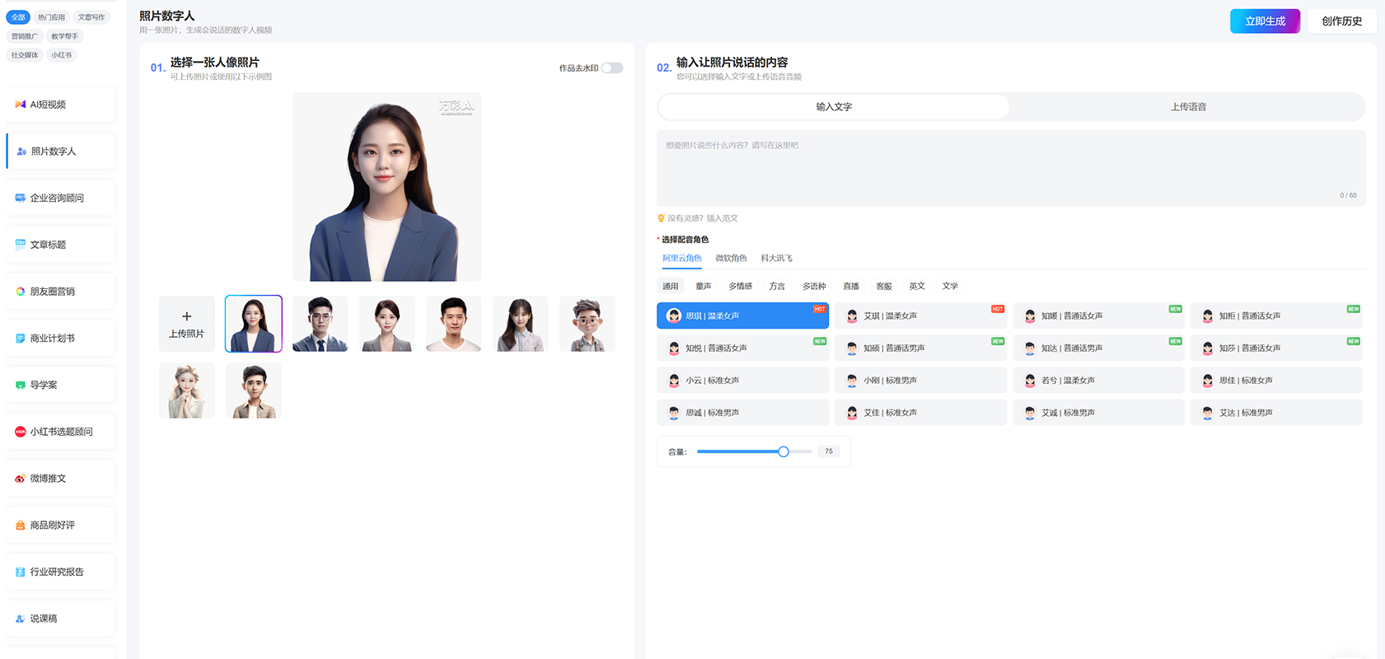Select the 文章写作 category tag
1385x659 pixels.
pyautogui.click(x=91, y=17)
